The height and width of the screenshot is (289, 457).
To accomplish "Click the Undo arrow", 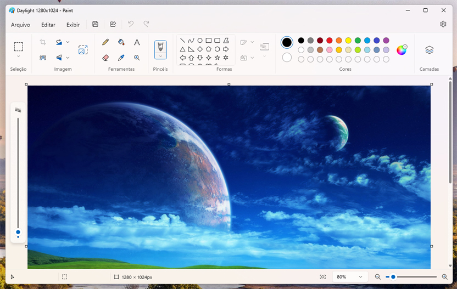I will pyautogui.click(x=131, y=24).
